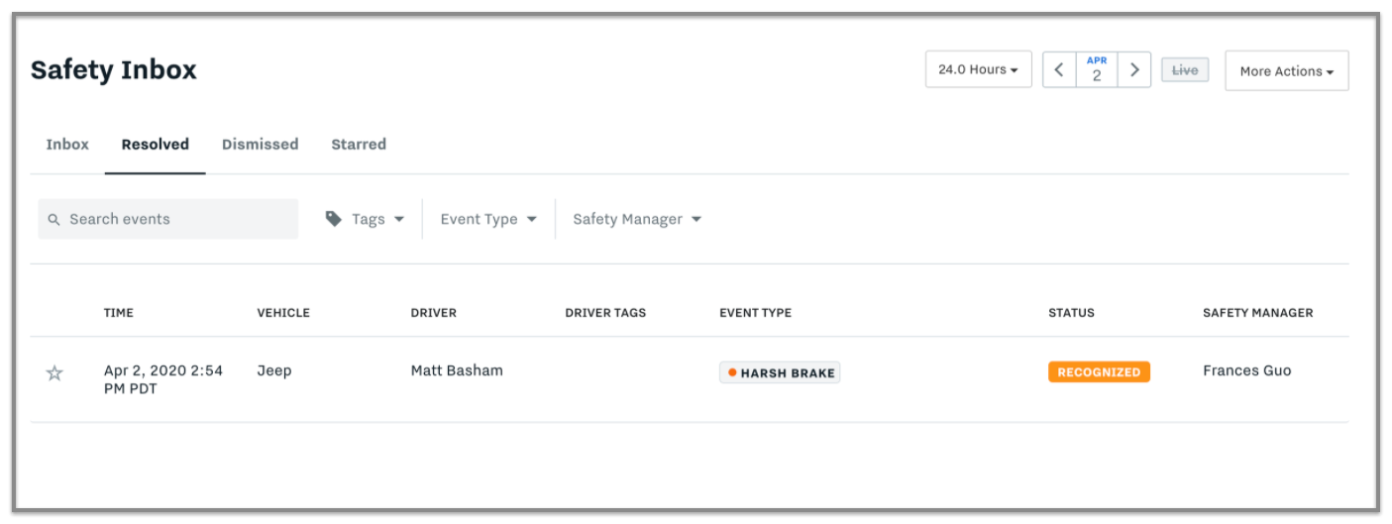Open the Event Type filter
The image size is (1392, 524).
(x=488, y=219)
